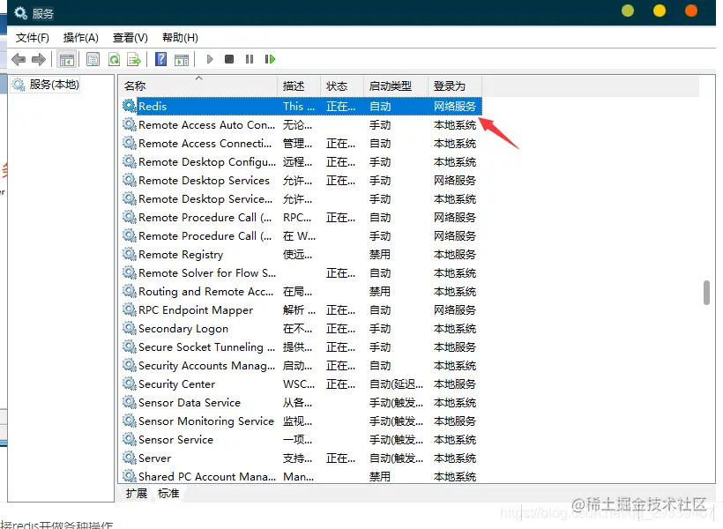
Task: Sort by the 描述 column header
Action: 299,86
